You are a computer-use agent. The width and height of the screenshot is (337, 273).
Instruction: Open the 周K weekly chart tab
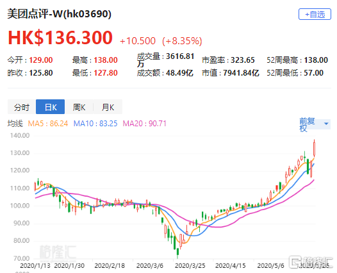79,107
